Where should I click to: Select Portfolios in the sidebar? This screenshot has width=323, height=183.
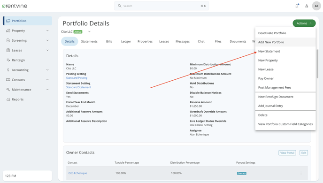pyautogui.click(x=27, y=21)
